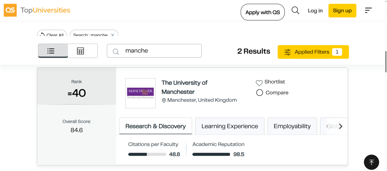Click the Clear All reset icon
This screenshot has height=171, width=387.
coord(42,35)
